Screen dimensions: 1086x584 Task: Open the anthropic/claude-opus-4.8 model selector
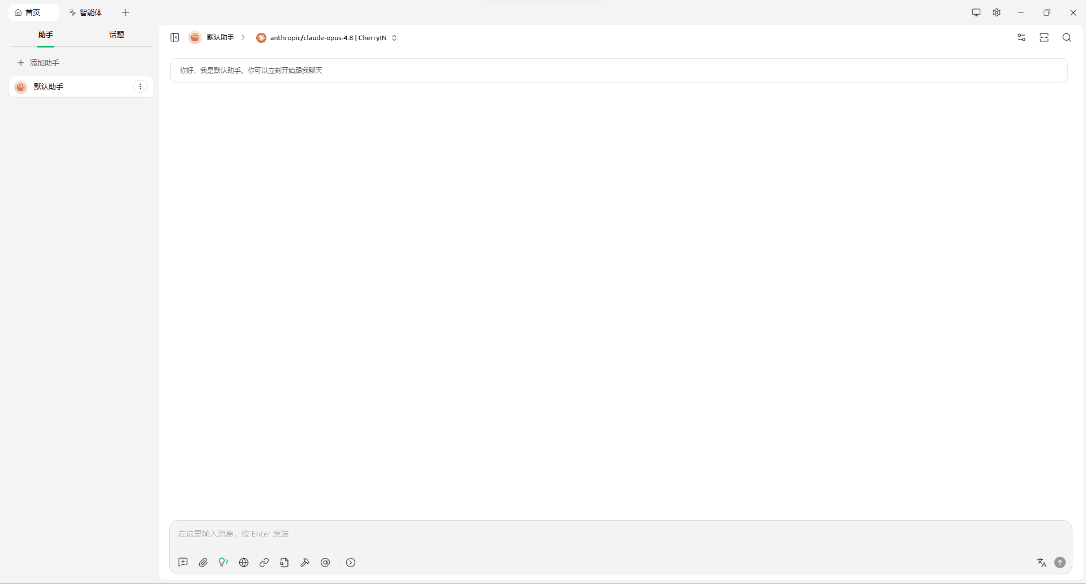(x=327, y=38)
